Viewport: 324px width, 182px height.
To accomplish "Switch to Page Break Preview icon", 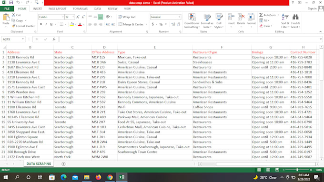I will tap(277, 170).
